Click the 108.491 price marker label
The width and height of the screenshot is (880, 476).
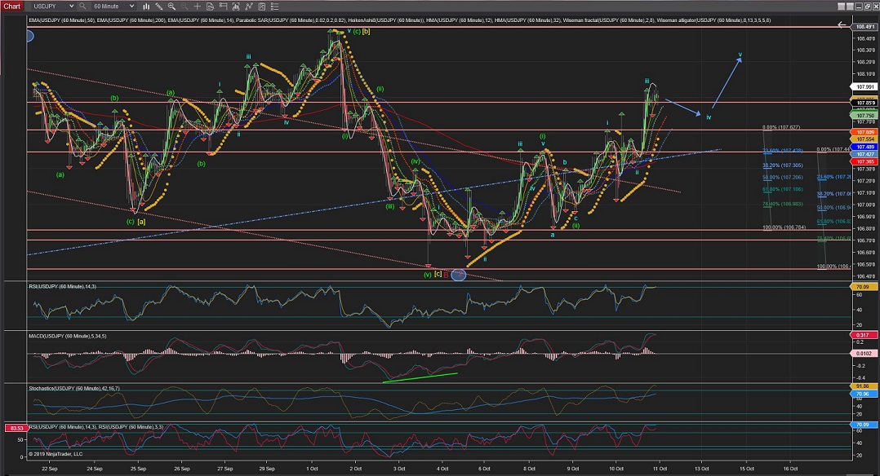point(864,27)
